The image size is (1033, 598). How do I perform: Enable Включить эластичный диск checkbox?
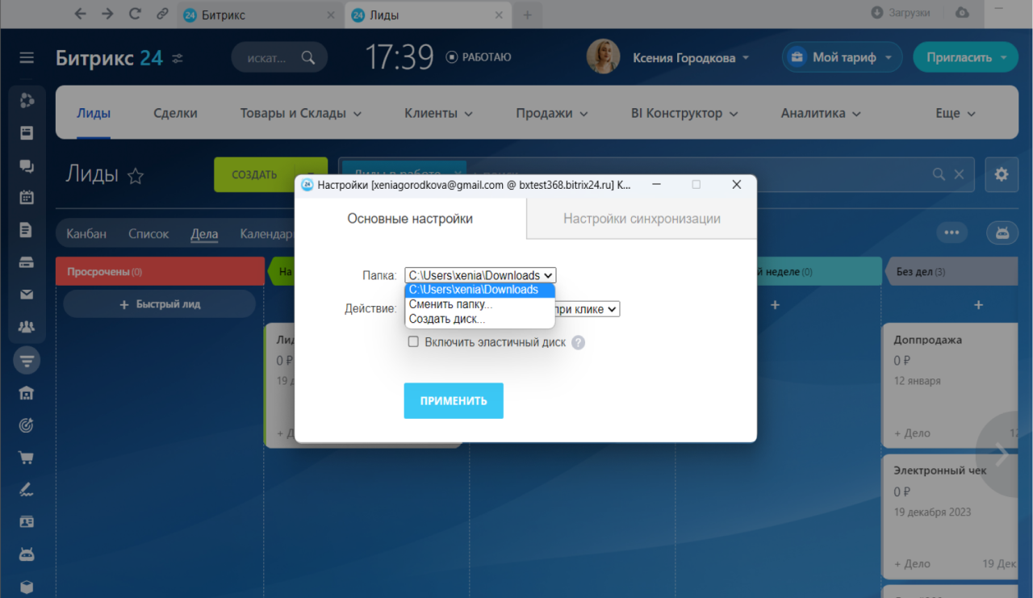[413, 342]
